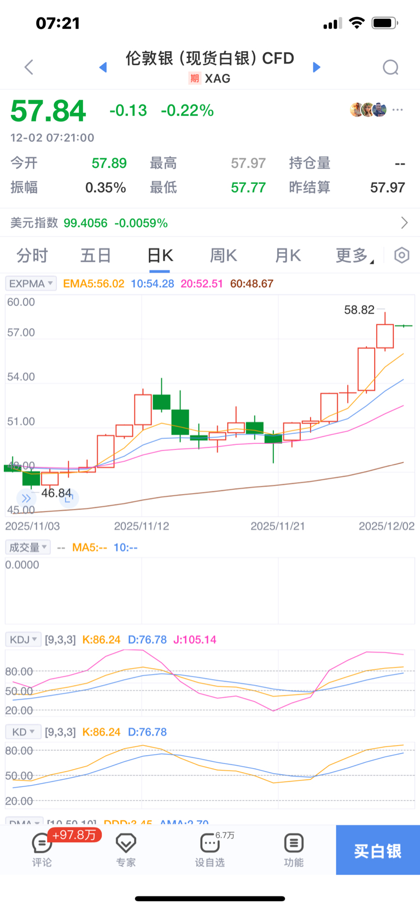Switch to the 月K tab
The height and width of the screenshot is (910, 420).
point(288,256)
